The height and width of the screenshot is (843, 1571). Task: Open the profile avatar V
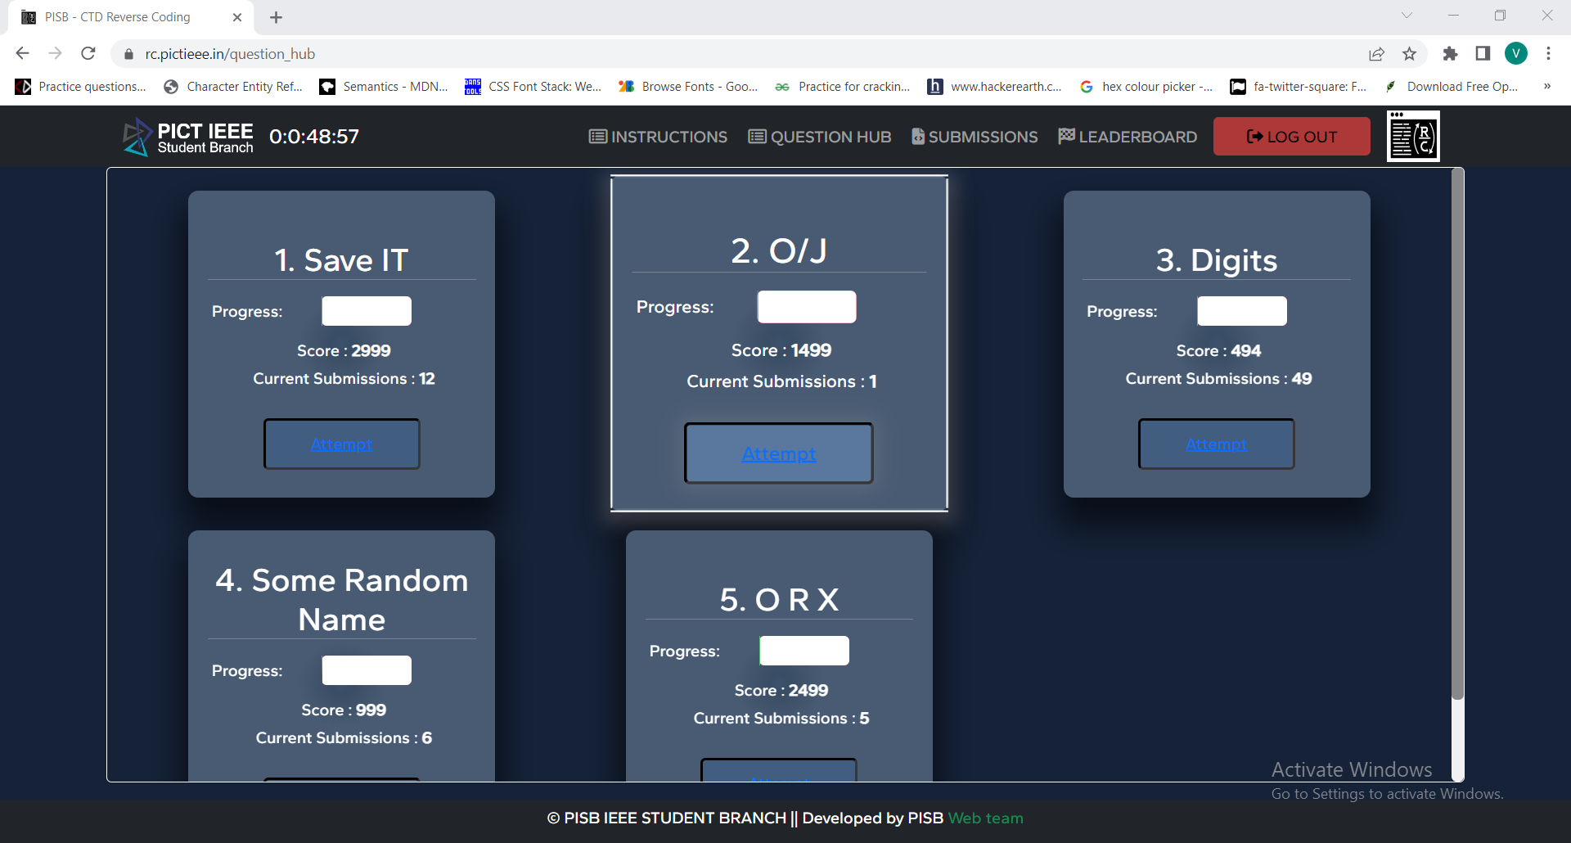pyautogui.click(x=1516, y=54)
